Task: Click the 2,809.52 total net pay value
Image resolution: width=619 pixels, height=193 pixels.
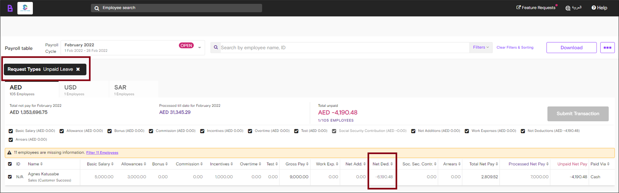Action: [x=489, y=177]
